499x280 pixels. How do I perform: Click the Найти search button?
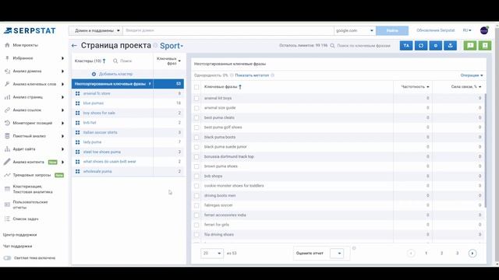pos(392,30)
